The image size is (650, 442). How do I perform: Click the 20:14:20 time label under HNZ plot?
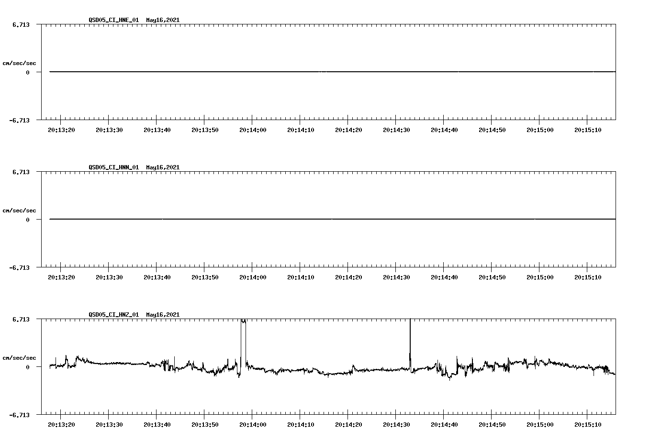[348, 425]
